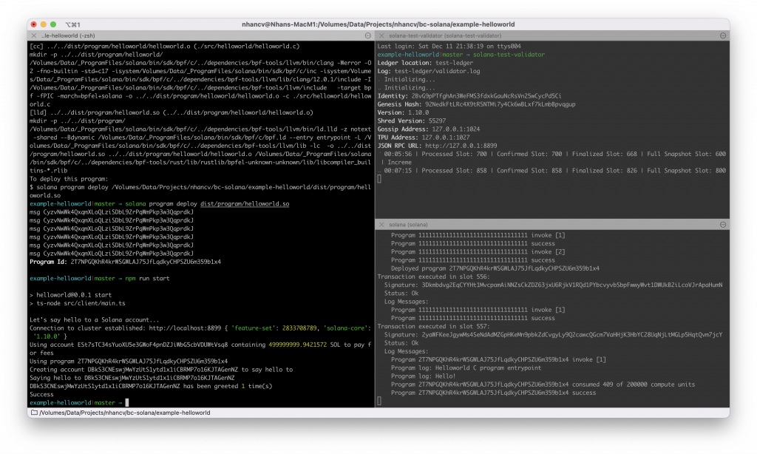Close the ...le-helloworld (-zsh) pane
757x454 pixels.
pos(33,35)
